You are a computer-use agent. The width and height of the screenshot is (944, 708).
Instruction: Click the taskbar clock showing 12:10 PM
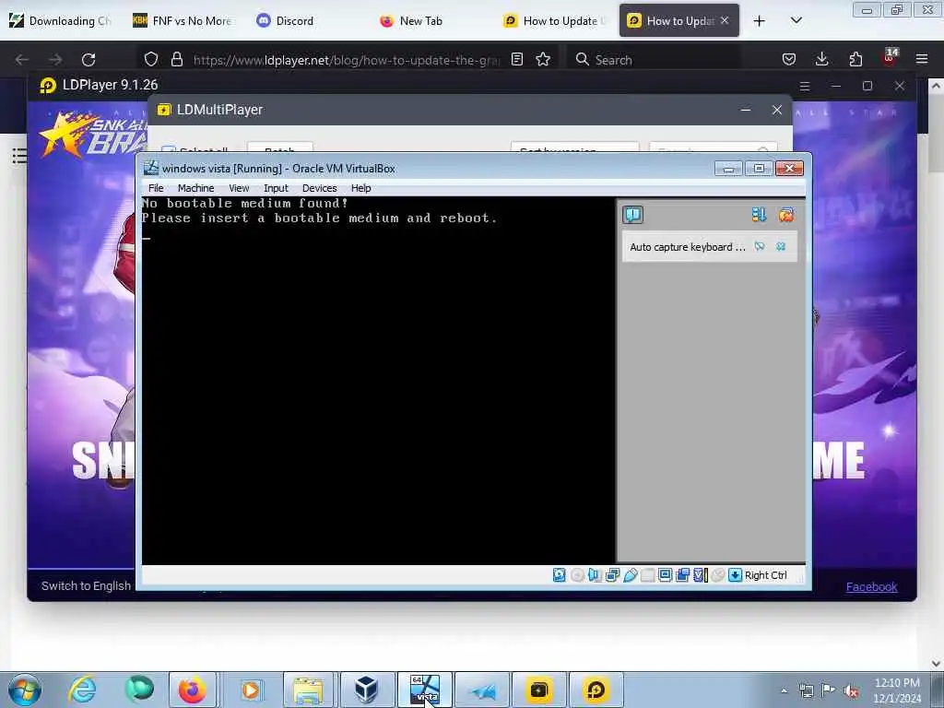coord(897,690)
